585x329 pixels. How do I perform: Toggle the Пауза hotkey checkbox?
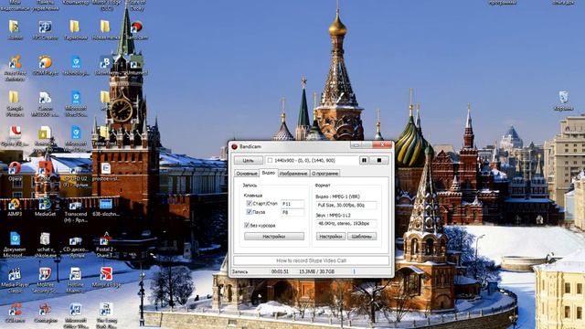pos(250,212)
